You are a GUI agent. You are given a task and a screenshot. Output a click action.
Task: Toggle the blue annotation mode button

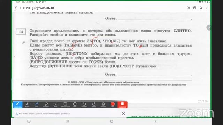(18, 105)
